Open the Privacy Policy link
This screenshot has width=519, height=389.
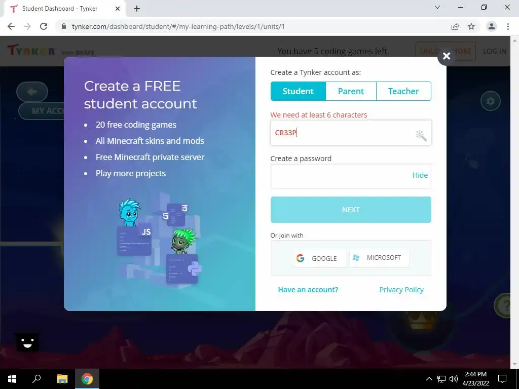pos(401,290)
